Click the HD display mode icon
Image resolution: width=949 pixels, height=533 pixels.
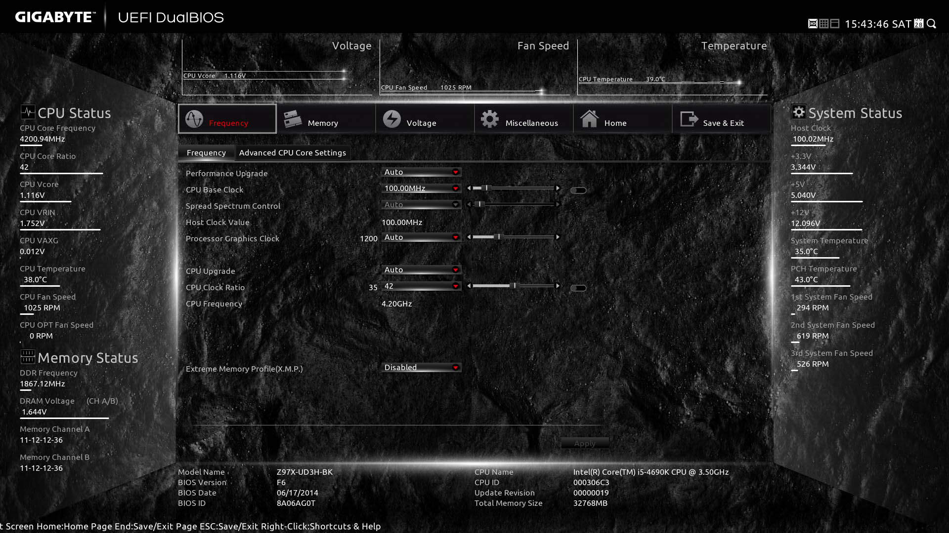[813, 24]
